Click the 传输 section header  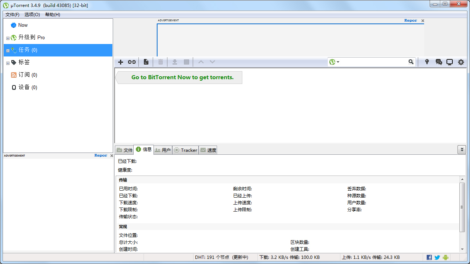click(123, 180)
